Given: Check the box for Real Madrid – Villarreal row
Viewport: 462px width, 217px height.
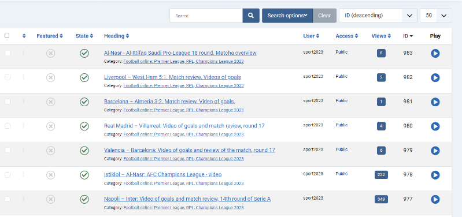Looking at the screenshot, I should [x=8, y=126].
